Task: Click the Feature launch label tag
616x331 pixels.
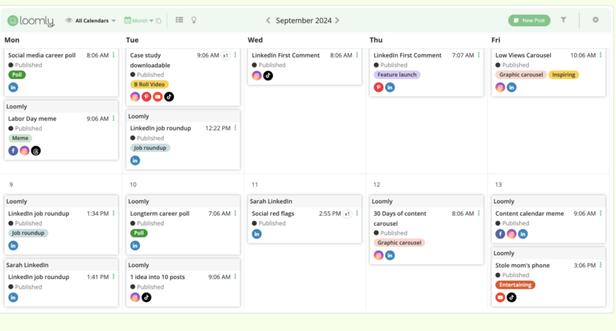Action: coord(396,75)
